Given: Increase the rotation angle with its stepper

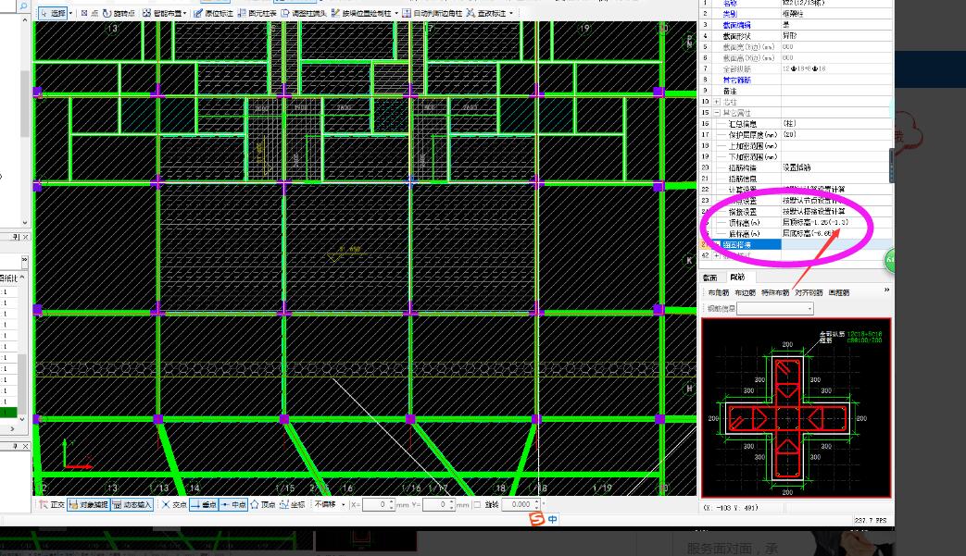Looking at the screenshot, I should pyautogui.click(x=536, y=501).
